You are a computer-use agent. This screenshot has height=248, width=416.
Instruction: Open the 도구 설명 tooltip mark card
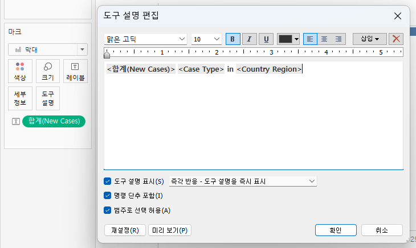click(48, 98)
